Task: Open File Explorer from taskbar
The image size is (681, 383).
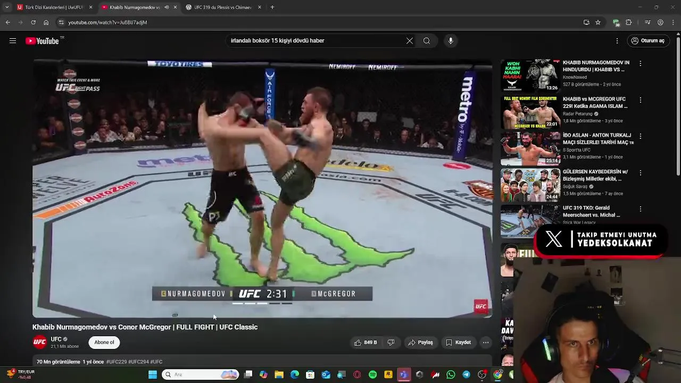Action: 279,374
